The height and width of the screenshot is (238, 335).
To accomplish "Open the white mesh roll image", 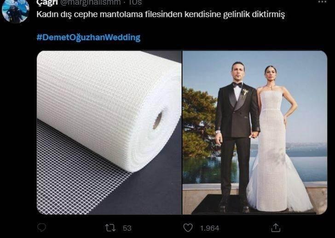I will point(109,132).
